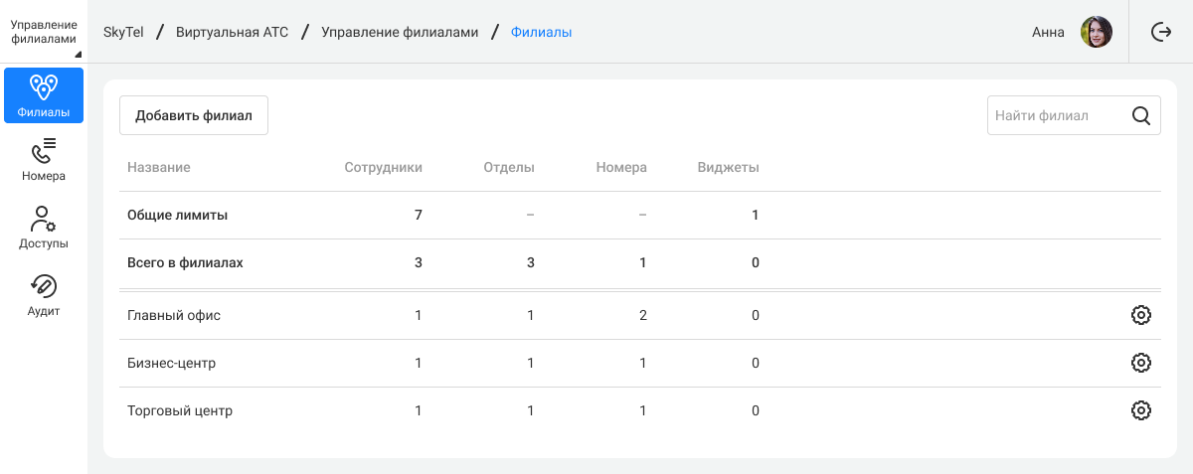Go to Доступы access settings
The image size is (1193, 474).
pos(44,228)
